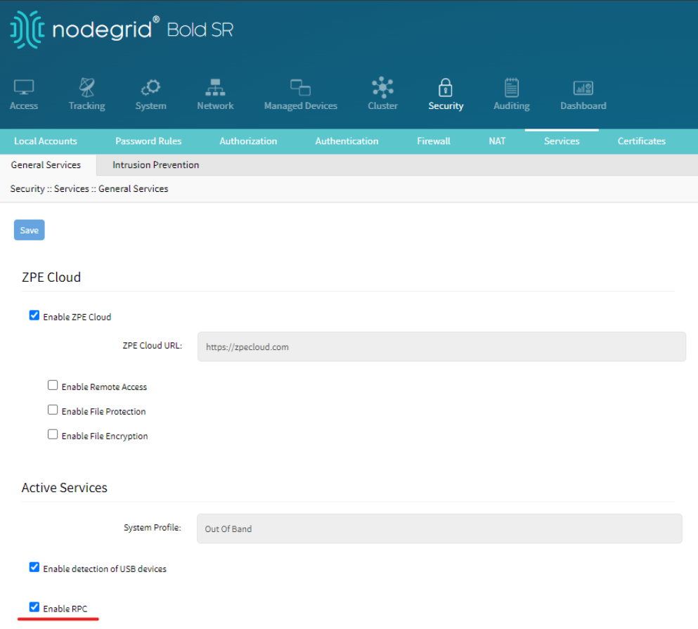This screenshot has height=629, width=698.
Task: Switch to the Local Accounts tab
Action: click(x=46, y=141)
